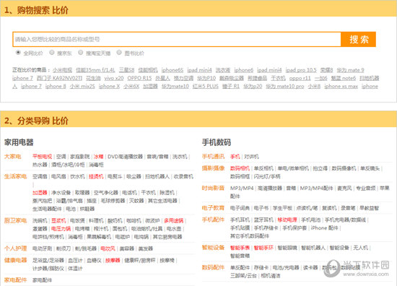Pick the 图书比价 radio button
This screenshot has width=397, height=286.
[x=119, y=53]
